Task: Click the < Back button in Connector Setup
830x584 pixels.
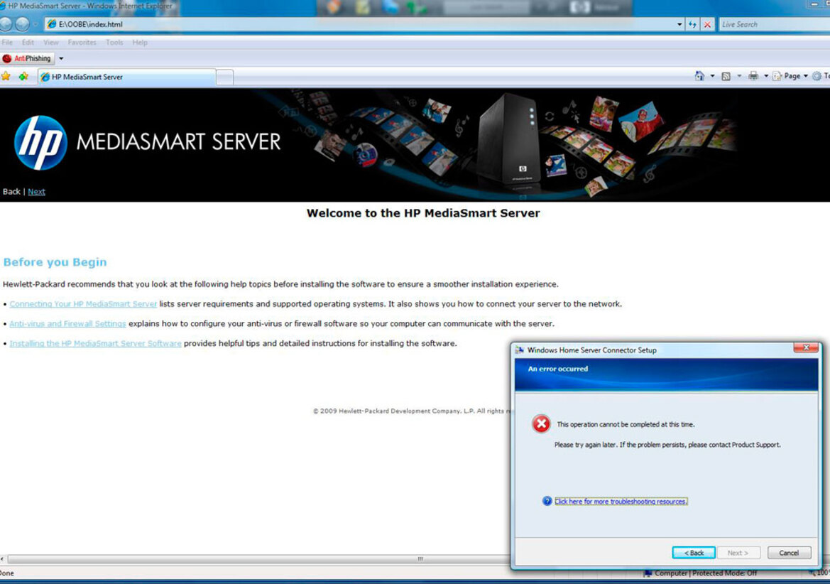Action: point(694,553)
